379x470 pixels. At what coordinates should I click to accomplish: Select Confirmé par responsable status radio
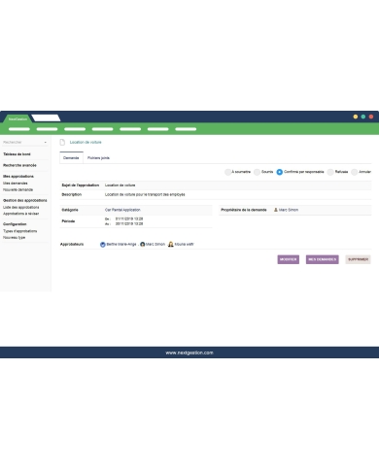(280, 172)
